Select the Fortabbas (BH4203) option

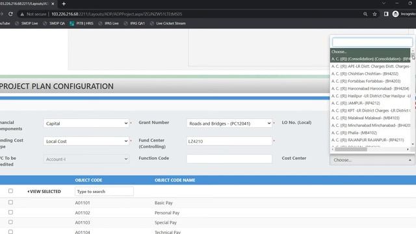370,81
